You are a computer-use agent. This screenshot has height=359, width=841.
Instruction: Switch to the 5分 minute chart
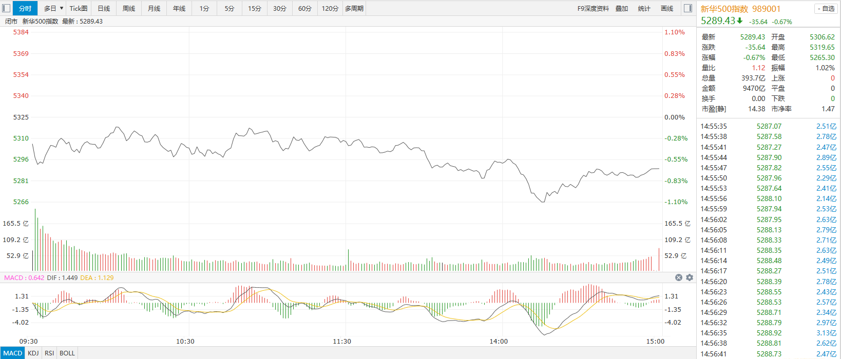tap(230, 8)
